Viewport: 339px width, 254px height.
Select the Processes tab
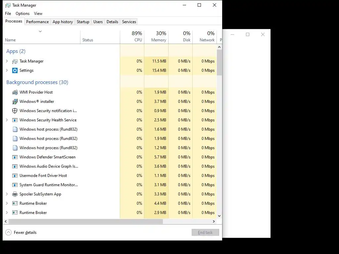pyautogui.click(x=14, y=21)
